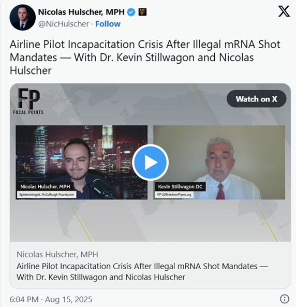Play the embedded video
Screen dimensions: 296x307
click(150, 163)
